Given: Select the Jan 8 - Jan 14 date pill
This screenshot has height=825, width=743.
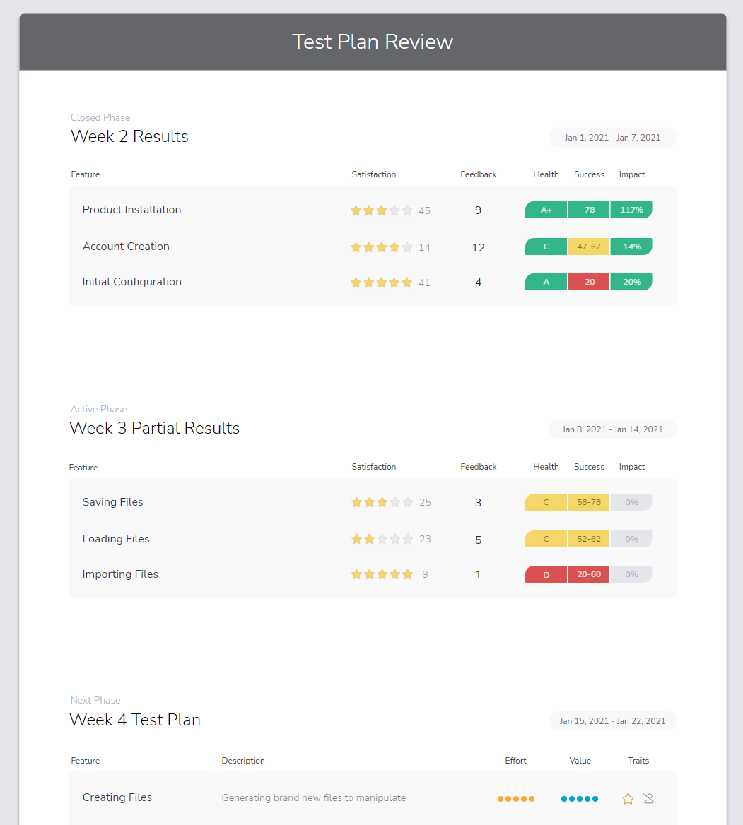Looking at the screenshot, I should tap(612, 429).
